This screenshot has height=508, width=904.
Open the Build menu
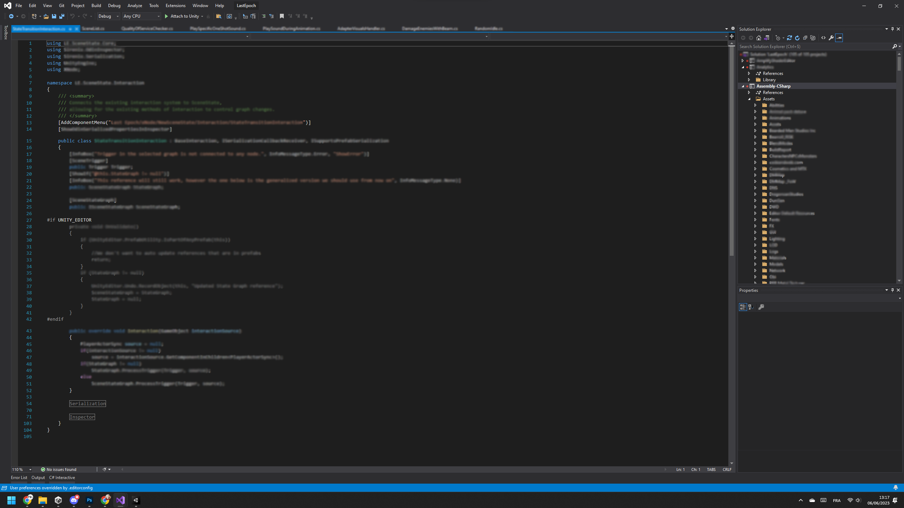(x=96, y=6)
